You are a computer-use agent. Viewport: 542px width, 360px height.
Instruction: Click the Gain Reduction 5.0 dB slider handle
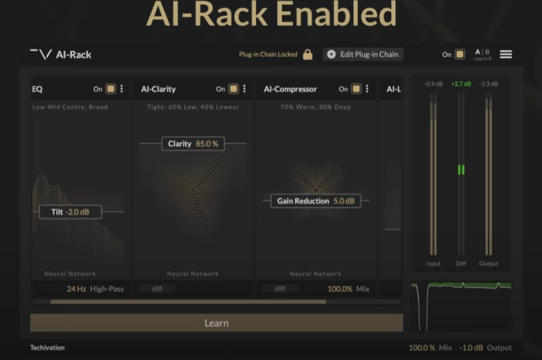click(316, 201)
